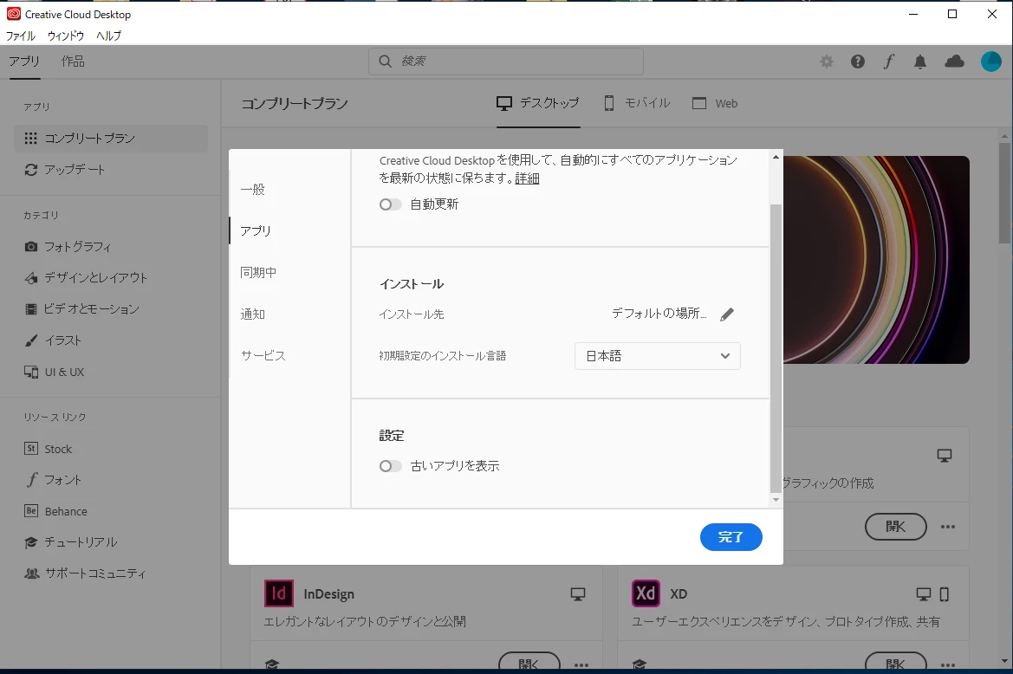Switch to the モバイル tab
The image size is (1013, 674).
click(x=637, y=103)
